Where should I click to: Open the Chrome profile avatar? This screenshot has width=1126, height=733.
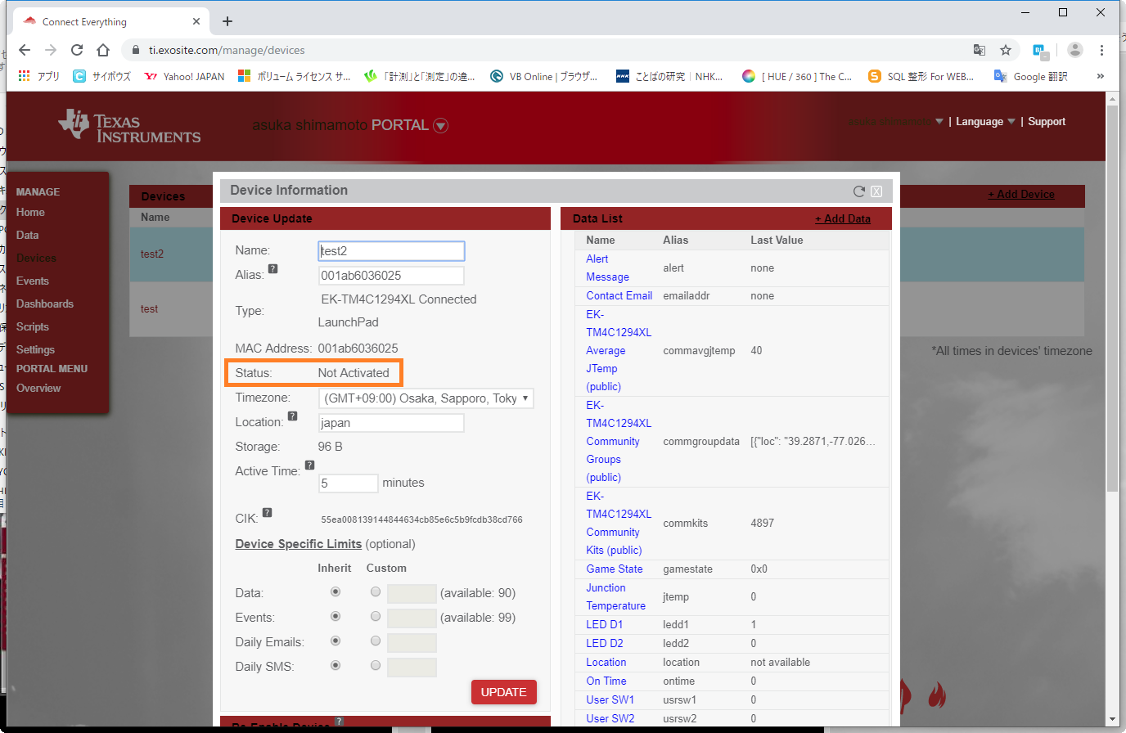tap(1075, 50)
